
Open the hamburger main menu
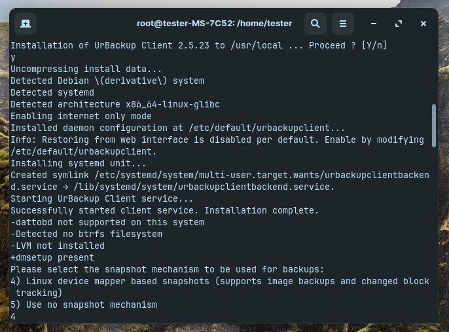(x=343, y=24)
